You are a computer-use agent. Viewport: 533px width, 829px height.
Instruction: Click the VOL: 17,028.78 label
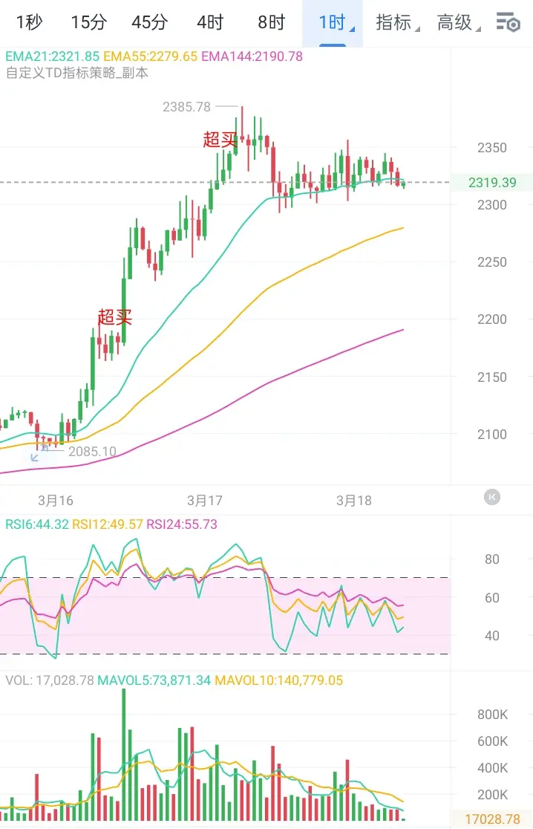click(50, 680)
